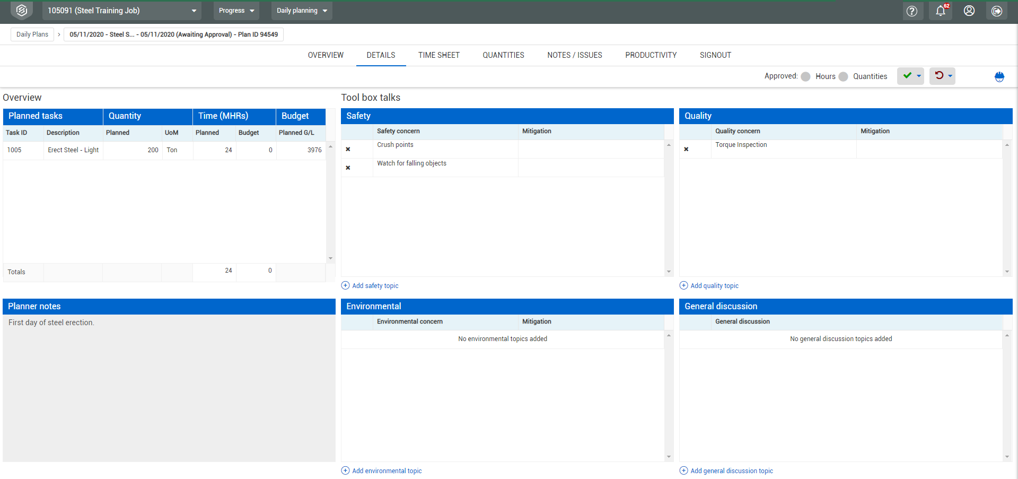
Task: Click the blue hard hat icon
Action: click(999, 77)
